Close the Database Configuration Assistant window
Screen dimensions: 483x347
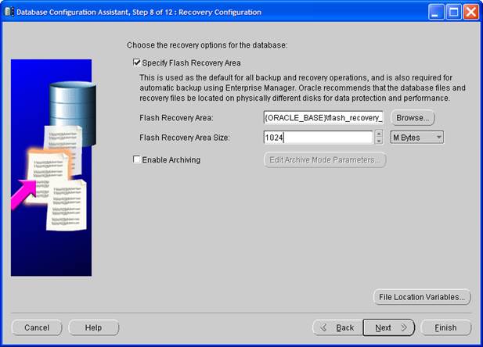[471, 13]
